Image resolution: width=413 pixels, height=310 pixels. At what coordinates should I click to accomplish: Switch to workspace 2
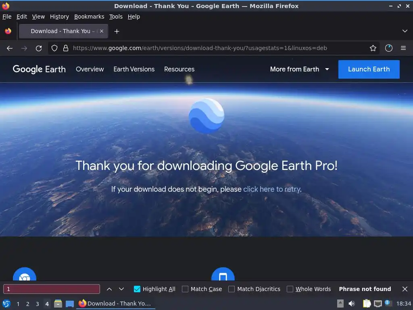click(28, 304)
